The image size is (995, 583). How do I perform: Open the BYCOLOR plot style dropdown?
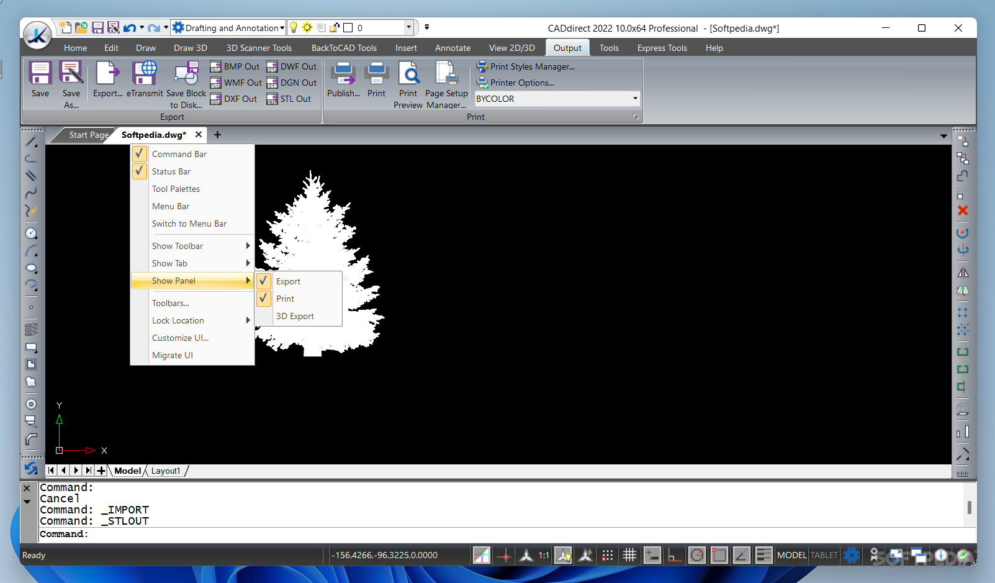point(635,99)
